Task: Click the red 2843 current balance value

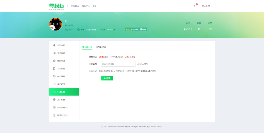Action: [x=101, y=57]
